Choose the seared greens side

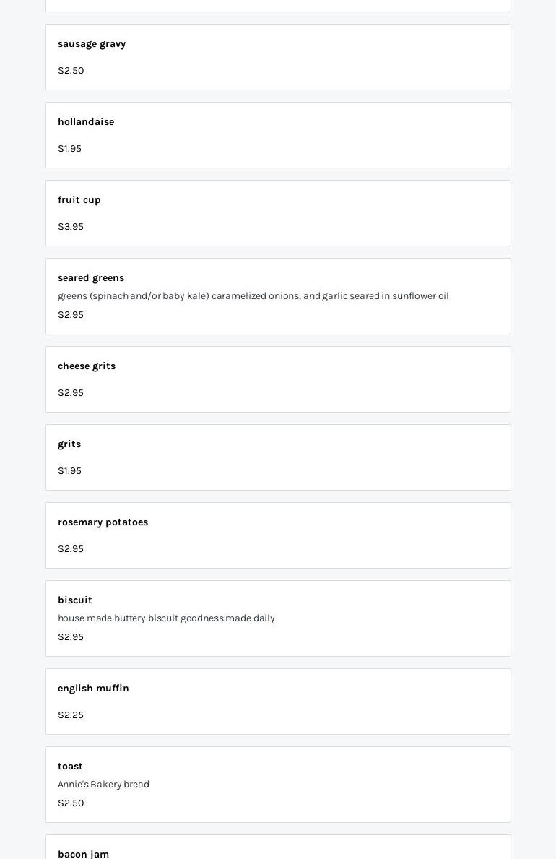click(91, 278)
